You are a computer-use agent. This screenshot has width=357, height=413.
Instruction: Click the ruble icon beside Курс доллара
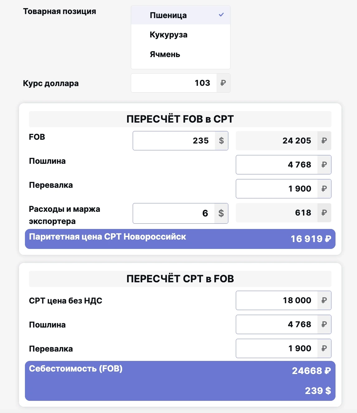(223, 83)
